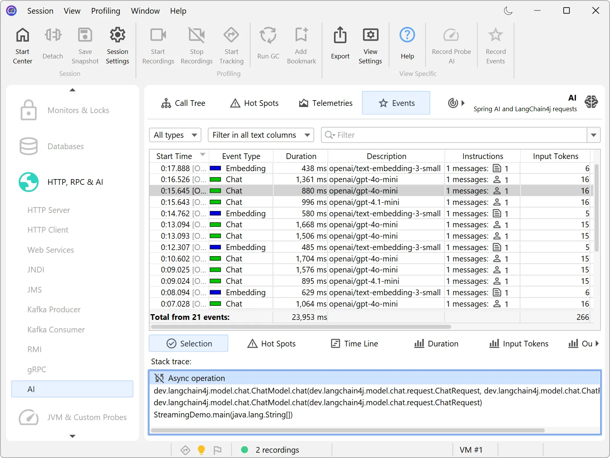610x458 pixels.
Task: Select Kafka Producer in sidebar
Action: pyautogui.click(x=54, y=310)
